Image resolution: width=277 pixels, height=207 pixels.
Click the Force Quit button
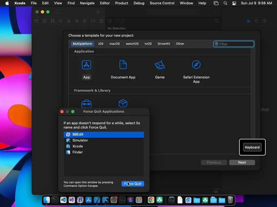click(133, 184)
